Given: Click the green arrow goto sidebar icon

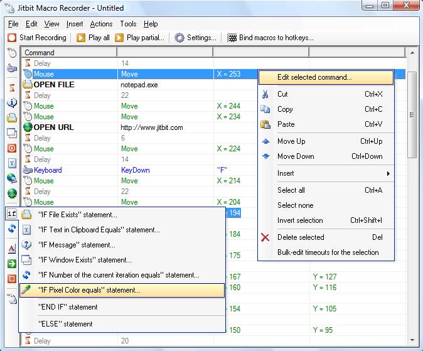Looking at the screenshot, I should 12,264.
